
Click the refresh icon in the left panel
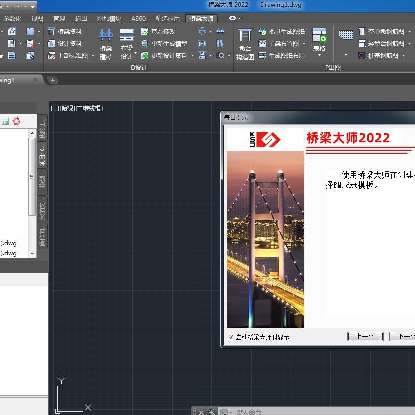15,121
